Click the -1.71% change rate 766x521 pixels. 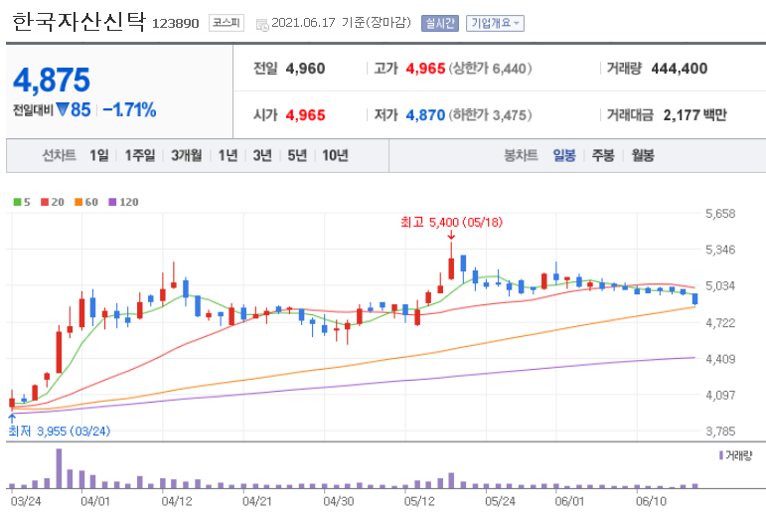[x=129, y=110]
